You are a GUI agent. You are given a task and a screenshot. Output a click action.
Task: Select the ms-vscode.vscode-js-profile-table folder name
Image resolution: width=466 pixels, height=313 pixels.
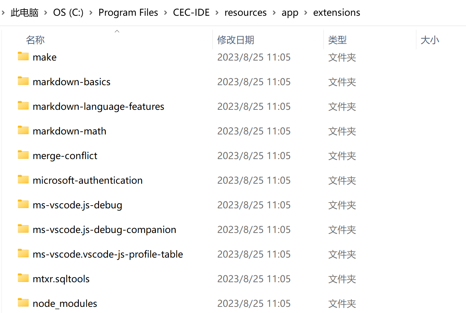(108, 254)
